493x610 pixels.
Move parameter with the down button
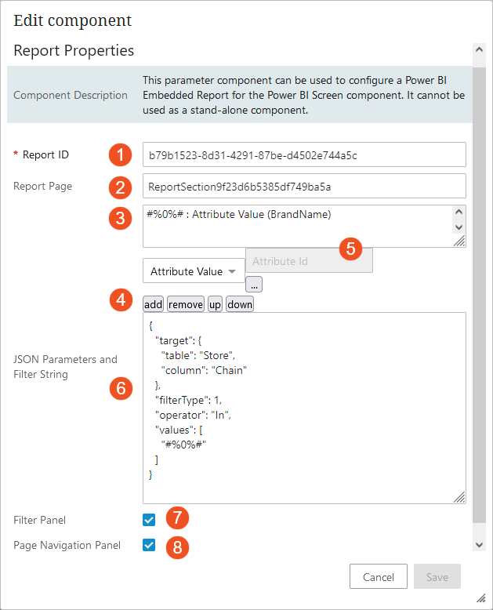[240, 304]
